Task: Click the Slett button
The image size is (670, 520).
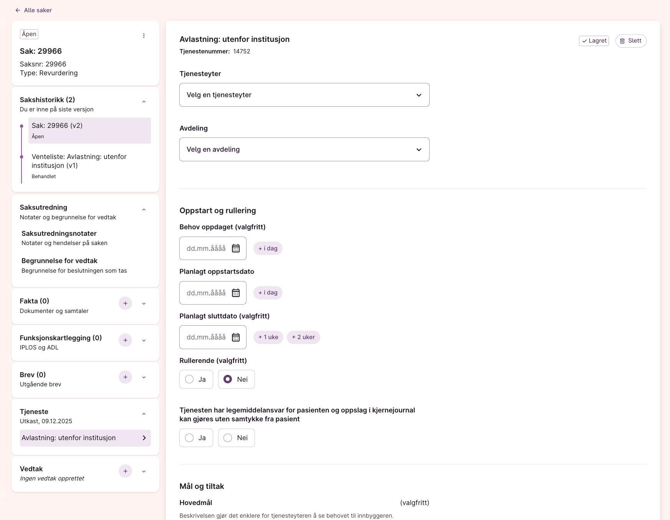Action: coord(630,41)
